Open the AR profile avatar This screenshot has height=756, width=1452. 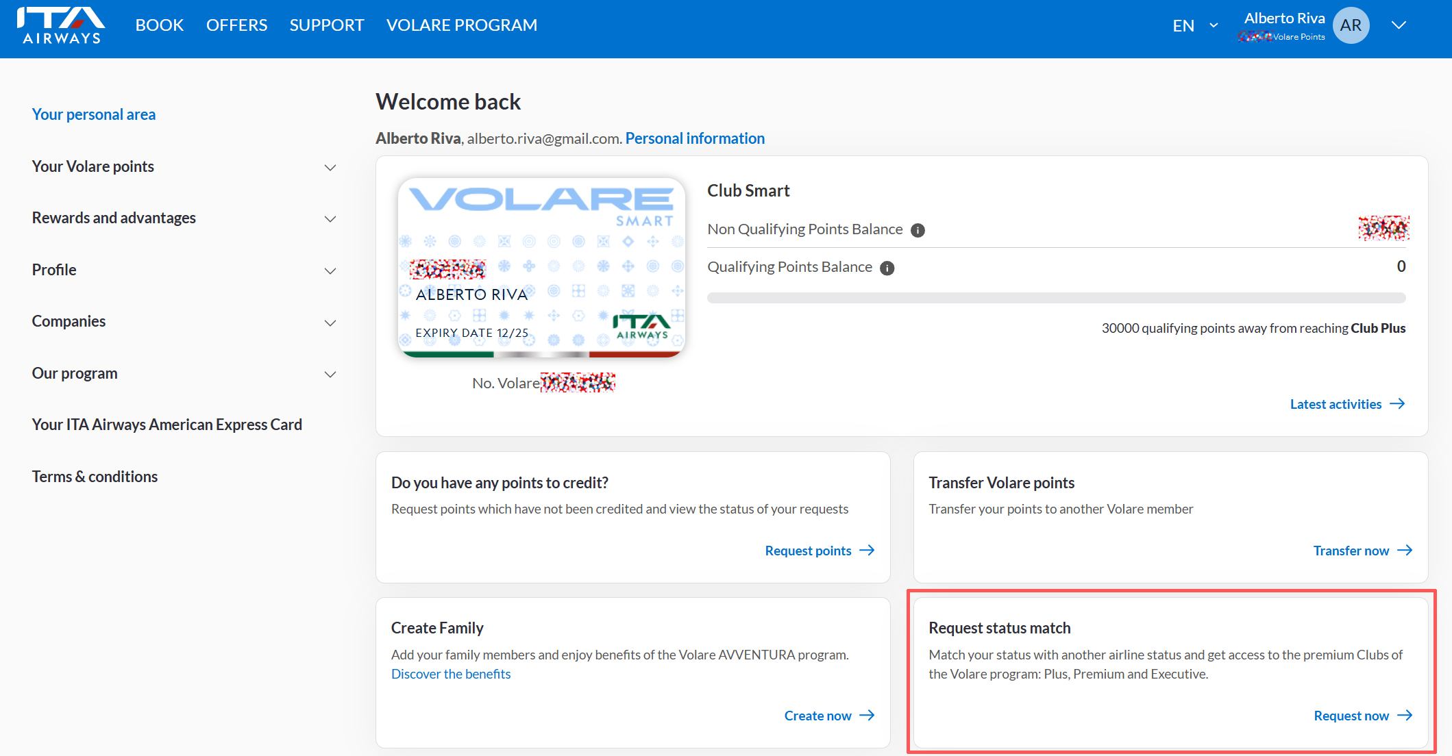pos(1351,25)
